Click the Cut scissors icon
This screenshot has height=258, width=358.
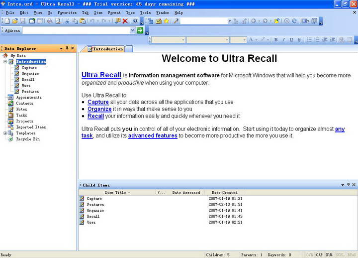(67, 21)
